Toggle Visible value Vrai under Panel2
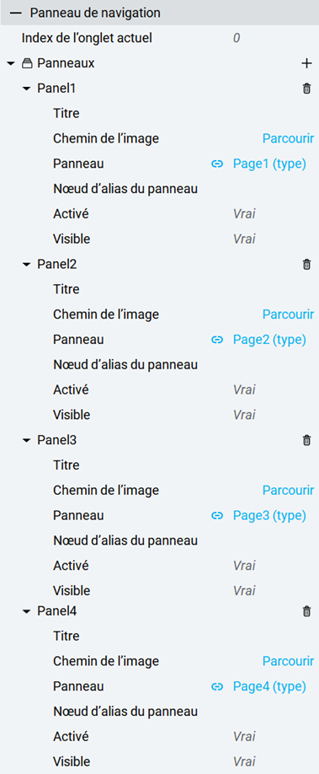The image size is (319, 774). click(x=245, y=415)
